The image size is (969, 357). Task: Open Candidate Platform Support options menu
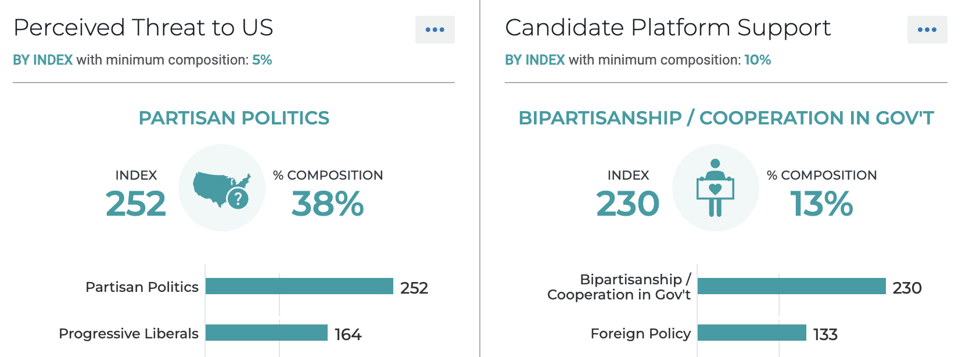pos(927,30)
